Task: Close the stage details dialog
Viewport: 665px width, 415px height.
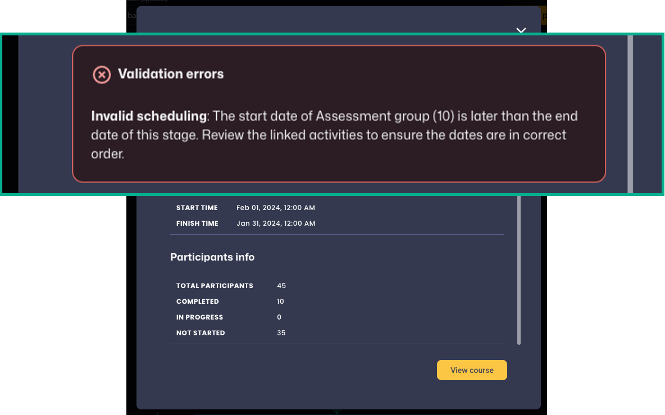Action: pyautogui.click(x=521, y=30)
